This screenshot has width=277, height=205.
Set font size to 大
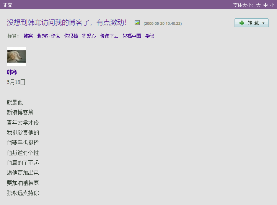pos(259,5)
